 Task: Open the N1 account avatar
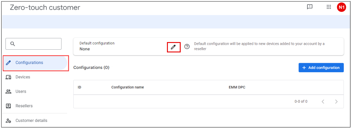341,7
